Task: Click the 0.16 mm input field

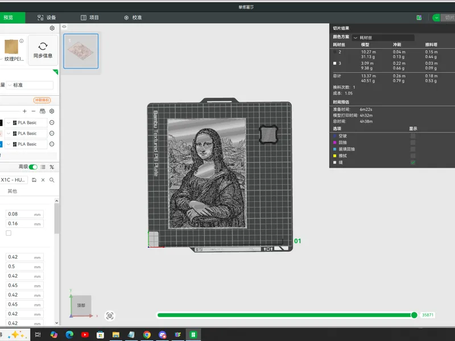Action: click(24, 223)
